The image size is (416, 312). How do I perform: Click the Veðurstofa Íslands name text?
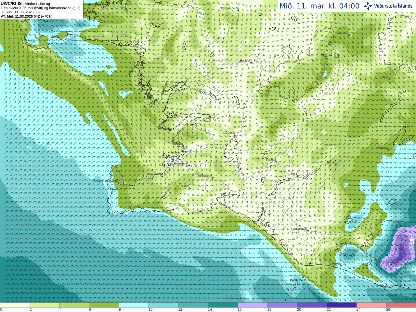(393, 6)
